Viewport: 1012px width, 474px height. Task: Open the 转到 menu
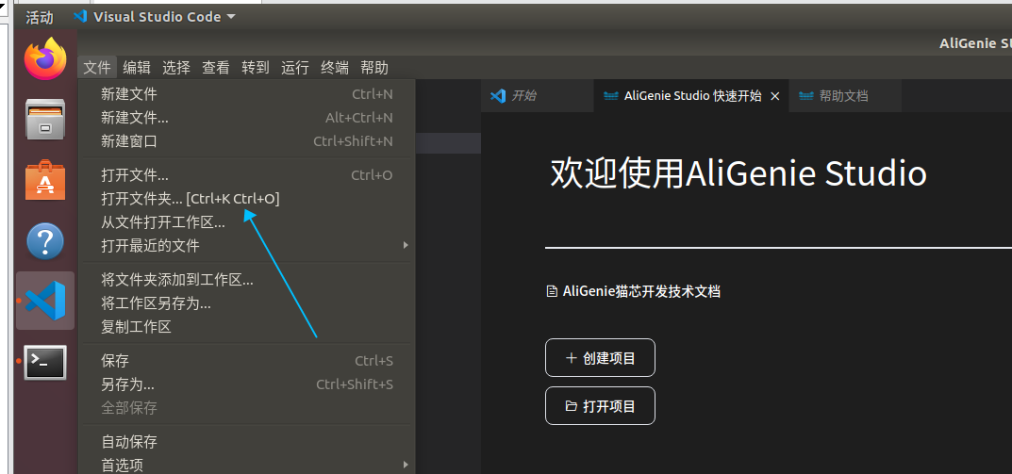point(255,67)
